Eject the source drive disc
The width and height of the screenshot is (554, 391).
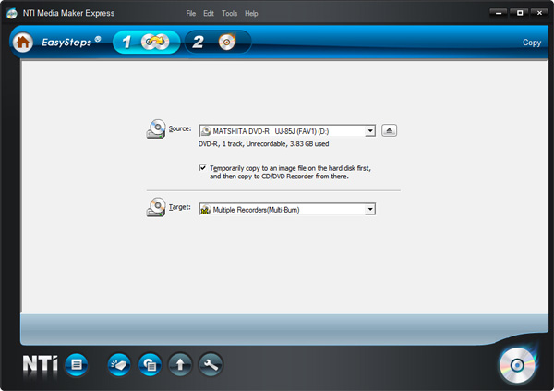point(389,130)
